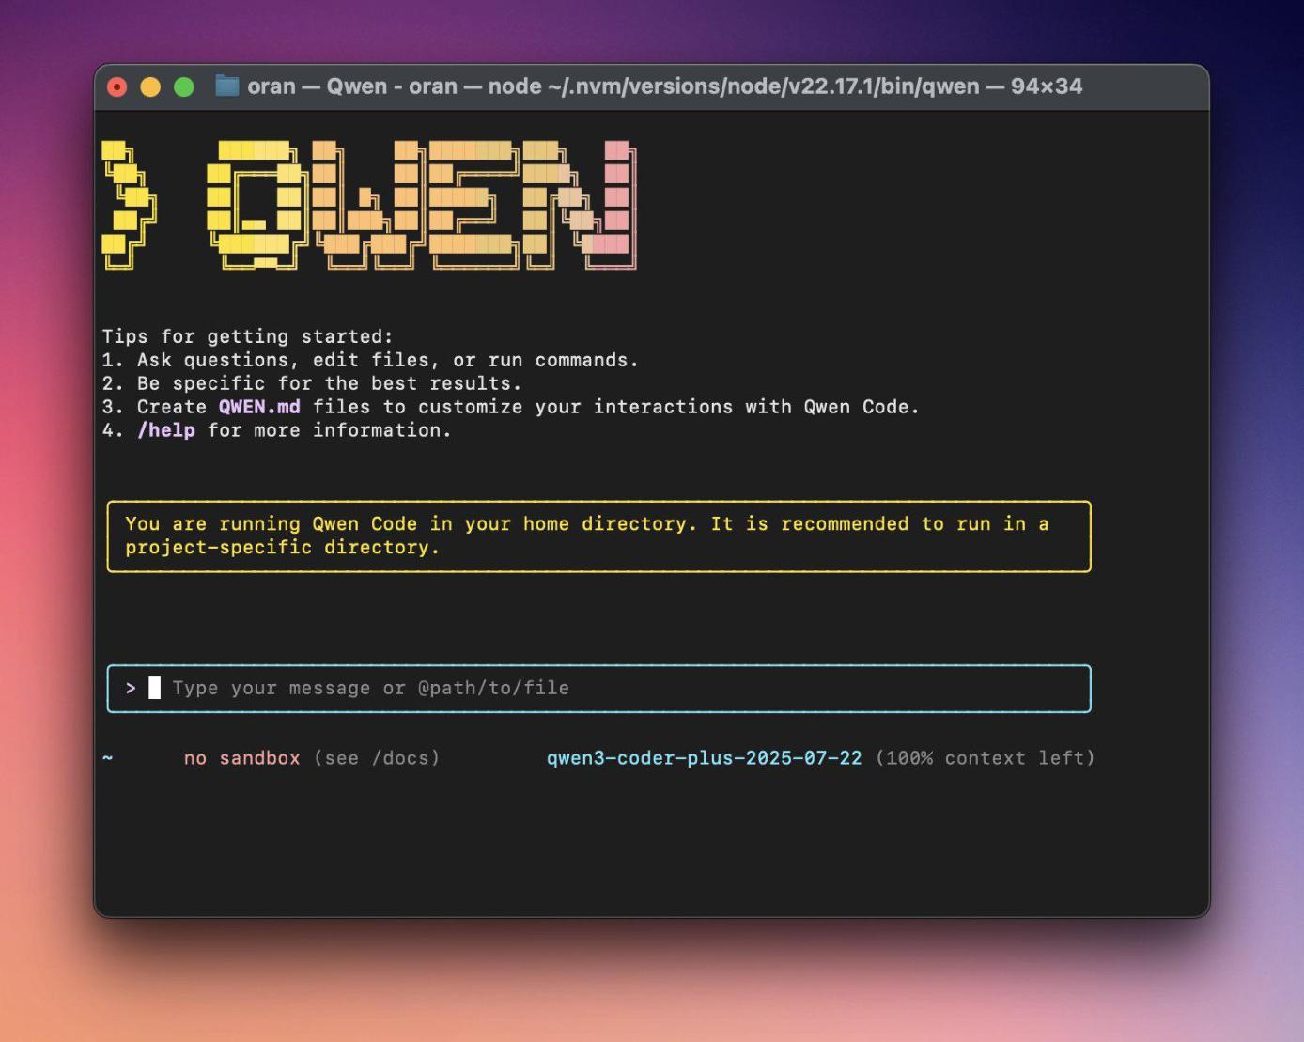Click the QWEN.md file mention
Screen dimensions: 1304x1042
pos(258,407)
